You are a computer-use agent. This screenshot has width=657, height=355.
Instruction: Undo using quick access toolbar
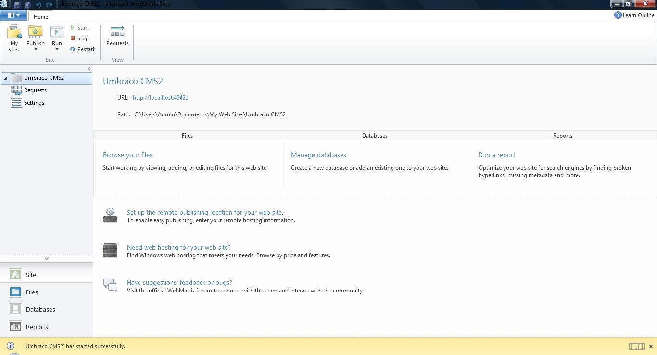point(38,4)
